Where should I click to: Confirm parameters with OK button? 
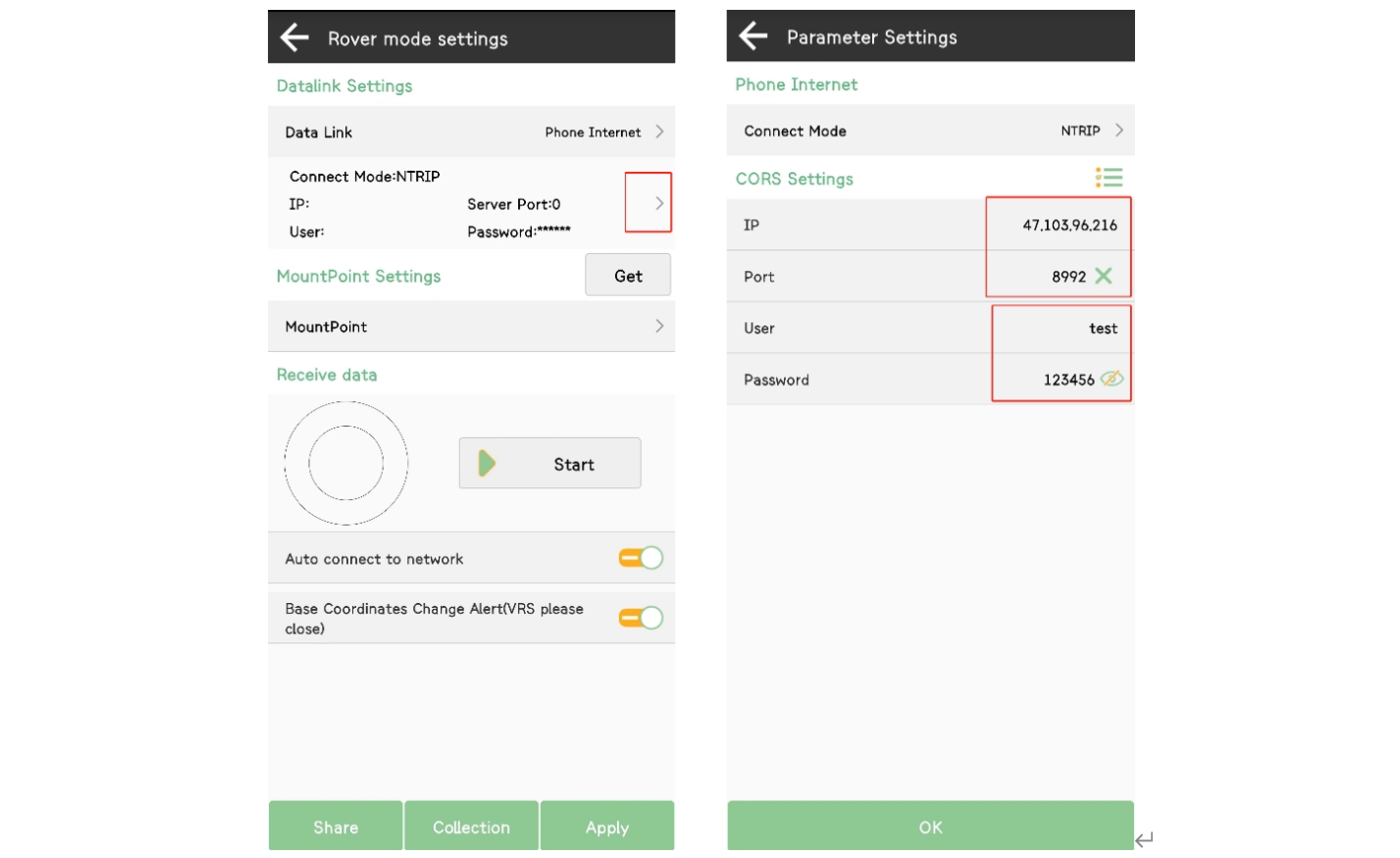930,826
